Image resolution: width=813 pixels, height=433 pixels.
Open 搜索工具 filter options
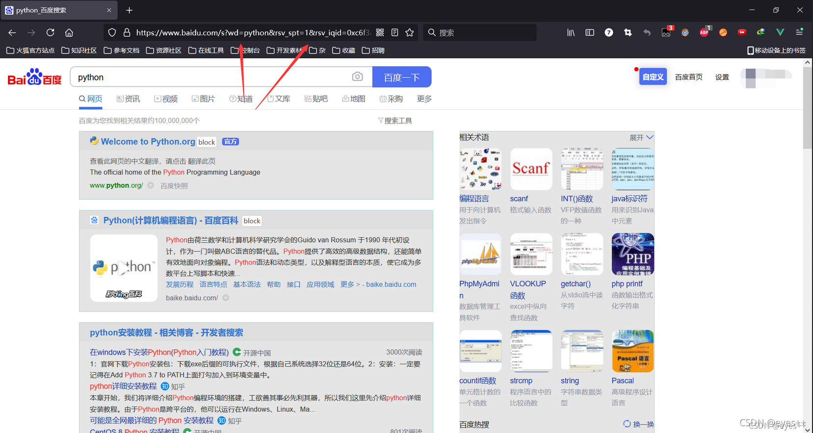(x=395, y=121)
